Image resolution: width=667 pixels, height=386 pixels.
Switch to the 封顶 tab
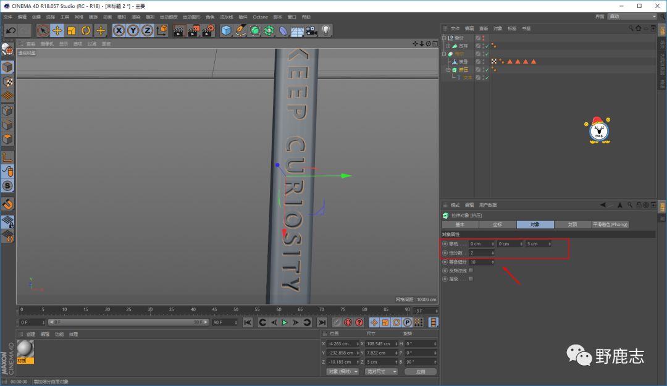[572, 225]
